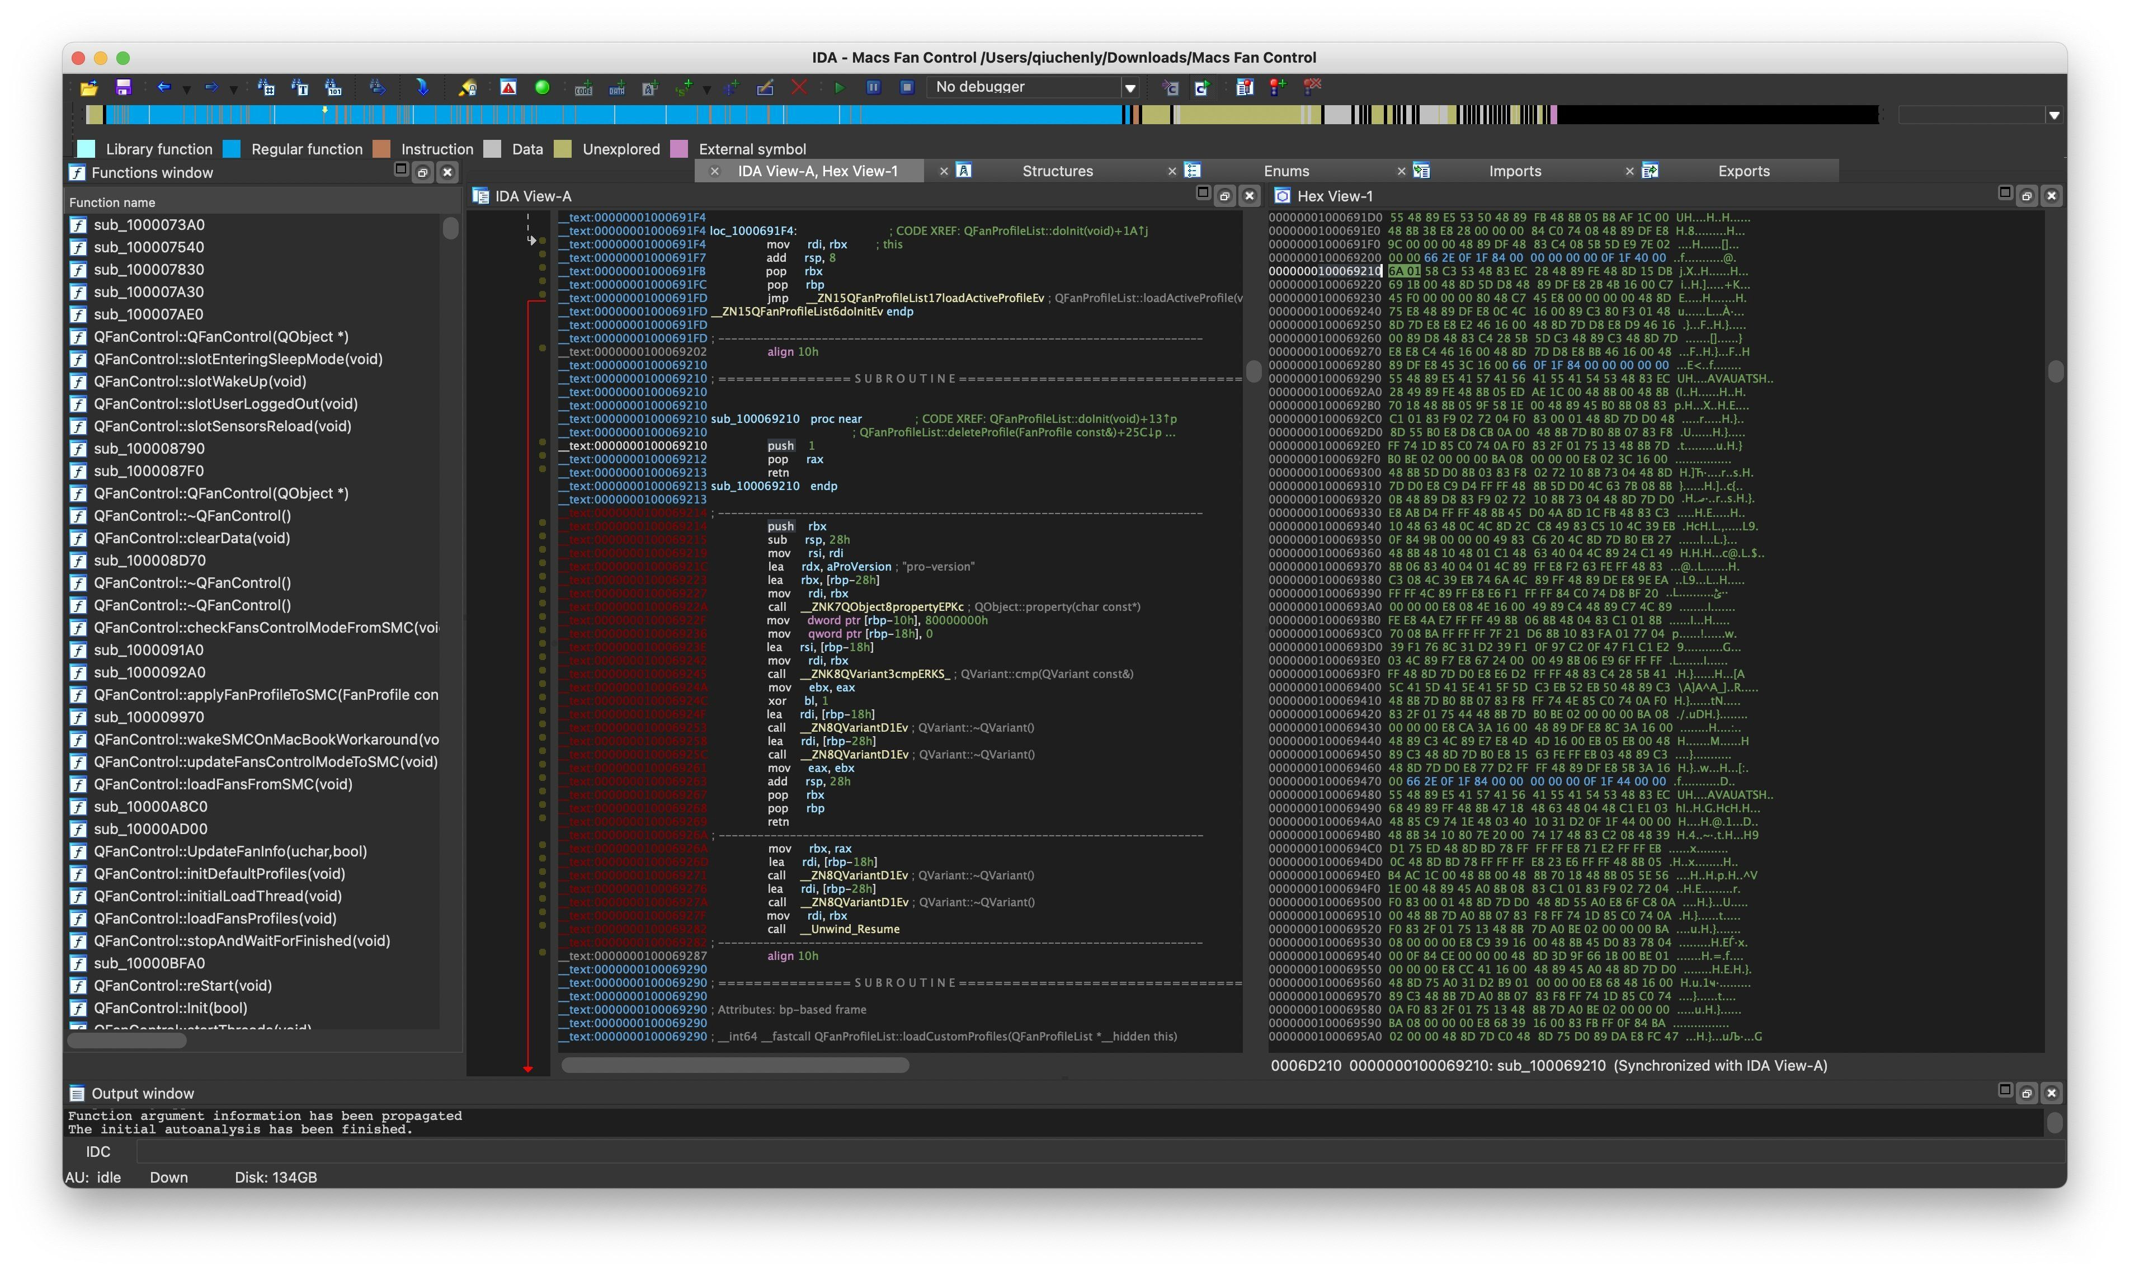Open the navigation band dropdown arrow
2130x1271 pixels.
tap(2054, 115)
